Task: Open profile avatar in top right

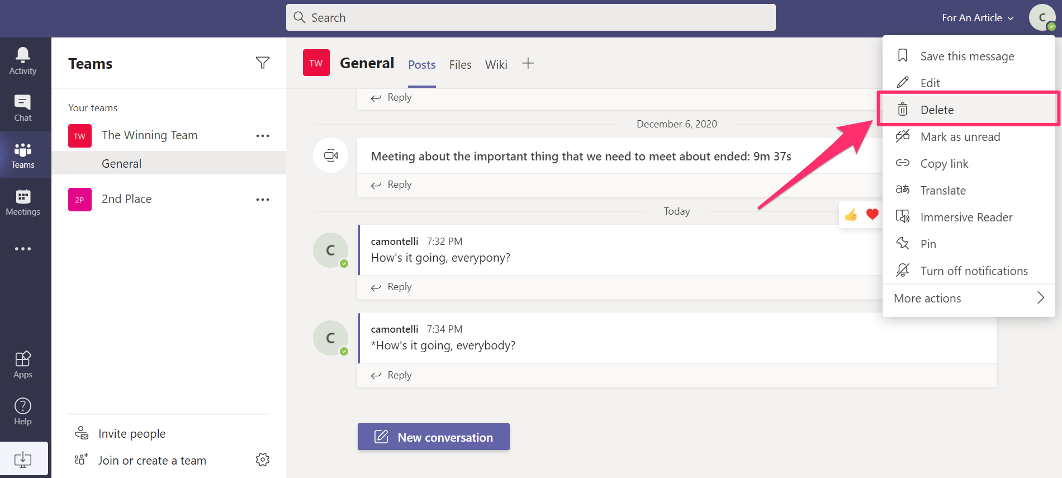Action: tap(1042, 18)
